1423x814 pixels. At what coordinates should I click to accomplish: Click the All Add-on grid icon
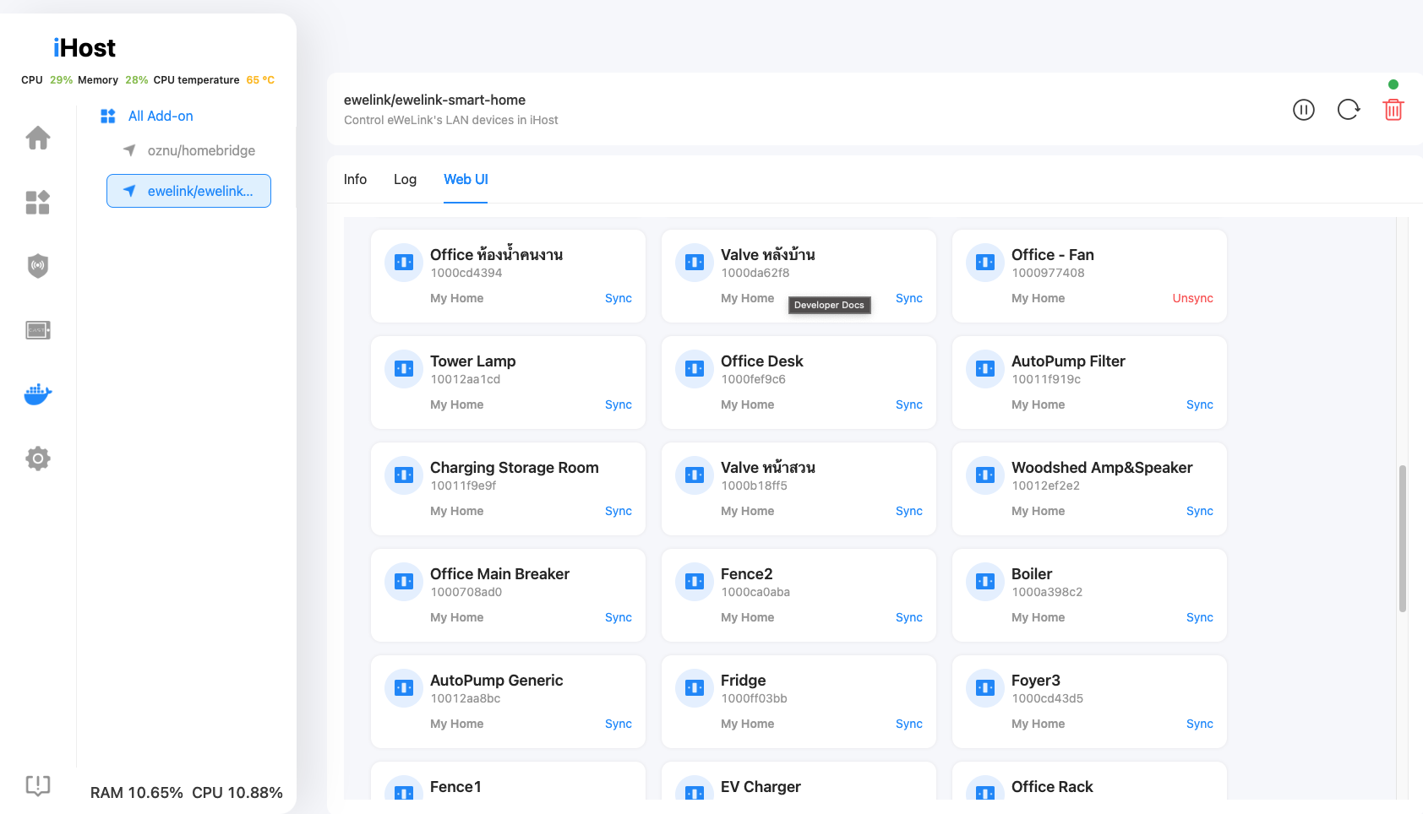(x=108, y=116)
